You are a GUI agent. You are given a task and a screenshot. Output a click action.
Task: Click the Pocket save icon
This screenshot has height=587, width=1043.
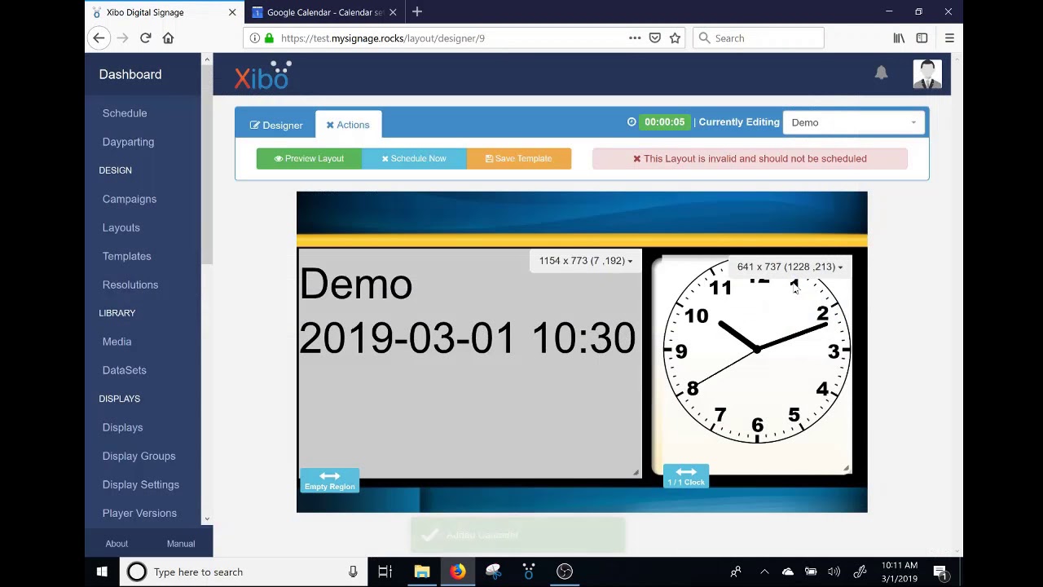654,38
